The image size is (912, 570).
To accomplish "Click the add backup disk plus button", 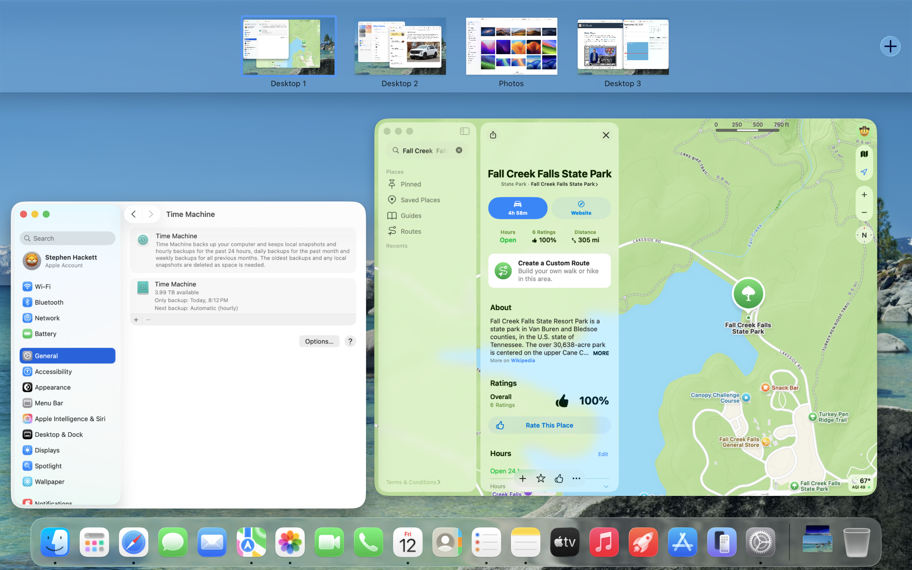I will [x=136, y=320].
